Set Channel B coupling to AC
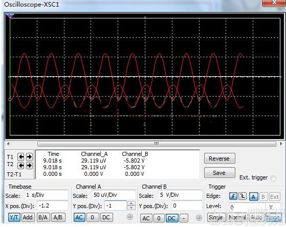 [146, 218]
